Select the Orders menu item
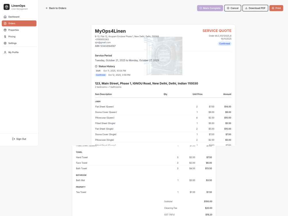Image resolution: width=288 pixels, height=216 pixels. coord(19,23)
